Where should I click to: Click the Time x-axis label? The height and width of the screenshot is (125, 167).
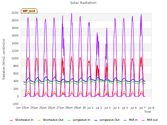pyautogui.click(x=148, y=112)
